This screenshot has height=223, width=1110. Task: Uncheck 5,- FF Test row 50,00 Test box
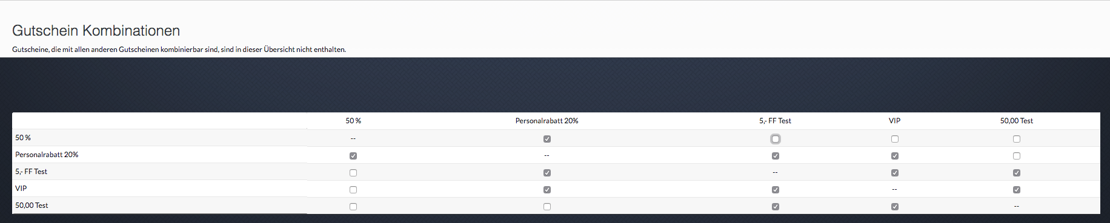click(1017, 173)
